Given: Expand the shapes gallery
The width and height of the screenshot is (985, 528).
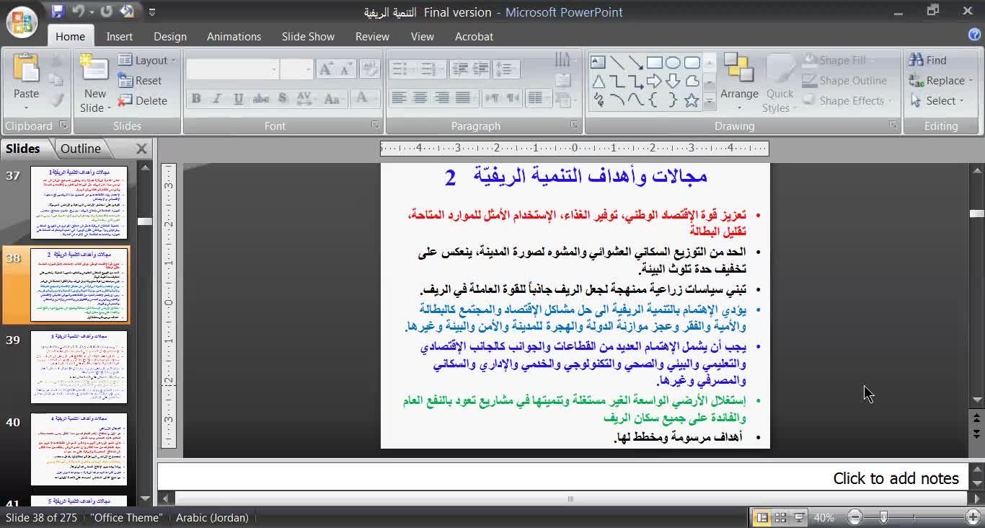Looking at the screenshot, I should pos(710,102).
